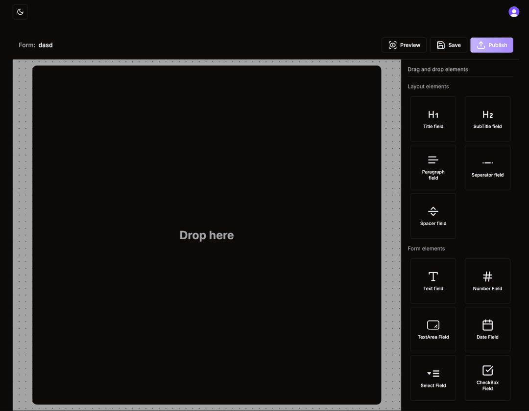
Task: Publish the form
Action: (x=492, y=45)
